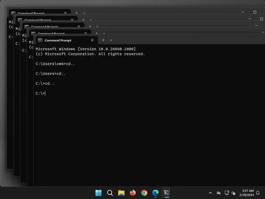265x199 pixels.
Task: Expand the front terminal's profile dropdown chevron
Action: 111,40
